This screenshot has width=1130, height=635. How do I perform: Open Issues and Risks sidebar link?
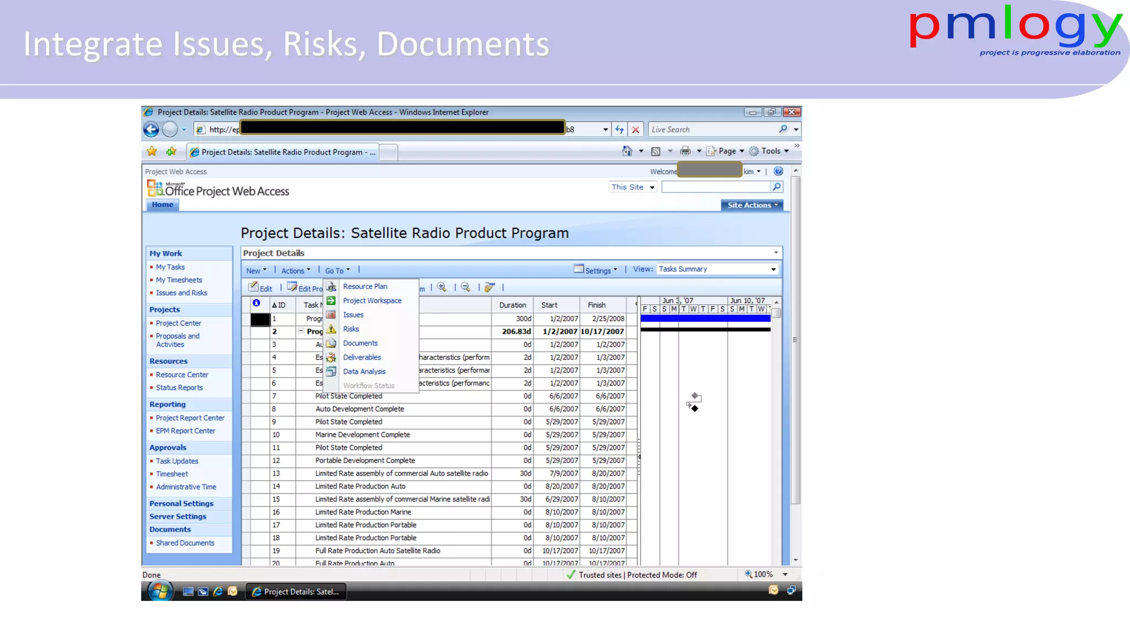point(182,293)
